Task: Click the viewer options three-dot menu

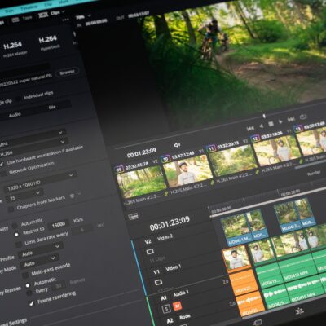Action: (65, 20)
